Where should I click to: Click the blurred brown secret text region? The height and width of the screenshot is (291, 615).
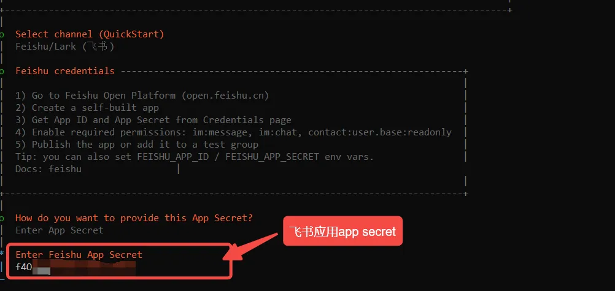[x=93, y=268]
